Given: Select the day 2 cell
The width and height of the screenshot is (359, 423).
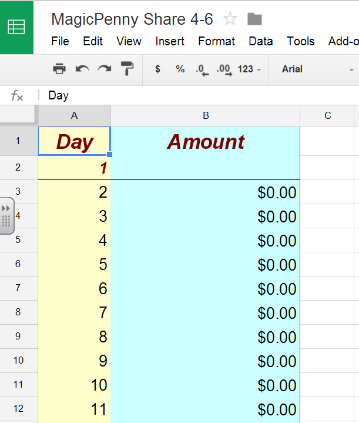Looking at the screenshot, I should tap(75, 192).
